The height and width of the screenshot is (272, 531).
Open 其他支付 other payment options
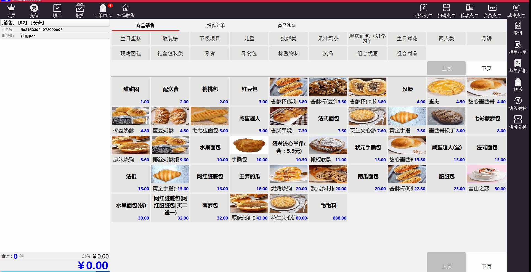pyautogui.click(x=516, y=11)
